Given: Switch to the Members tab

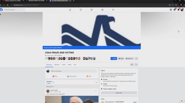Looking at the screenshot, I should (57, 65).
